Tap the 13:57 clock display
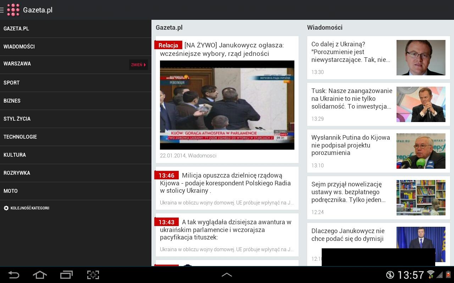 tap(411, 275)
